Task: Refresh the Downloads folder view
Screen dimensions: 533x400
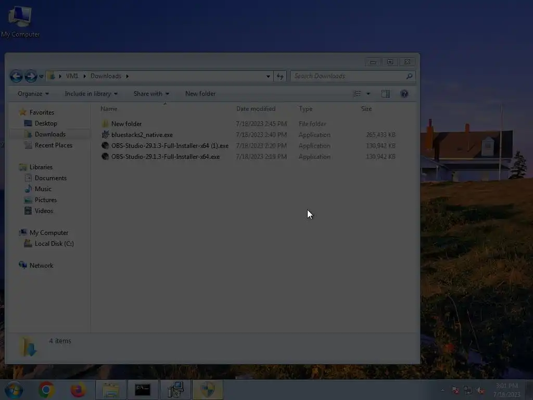Action: (x=280, y=76)
